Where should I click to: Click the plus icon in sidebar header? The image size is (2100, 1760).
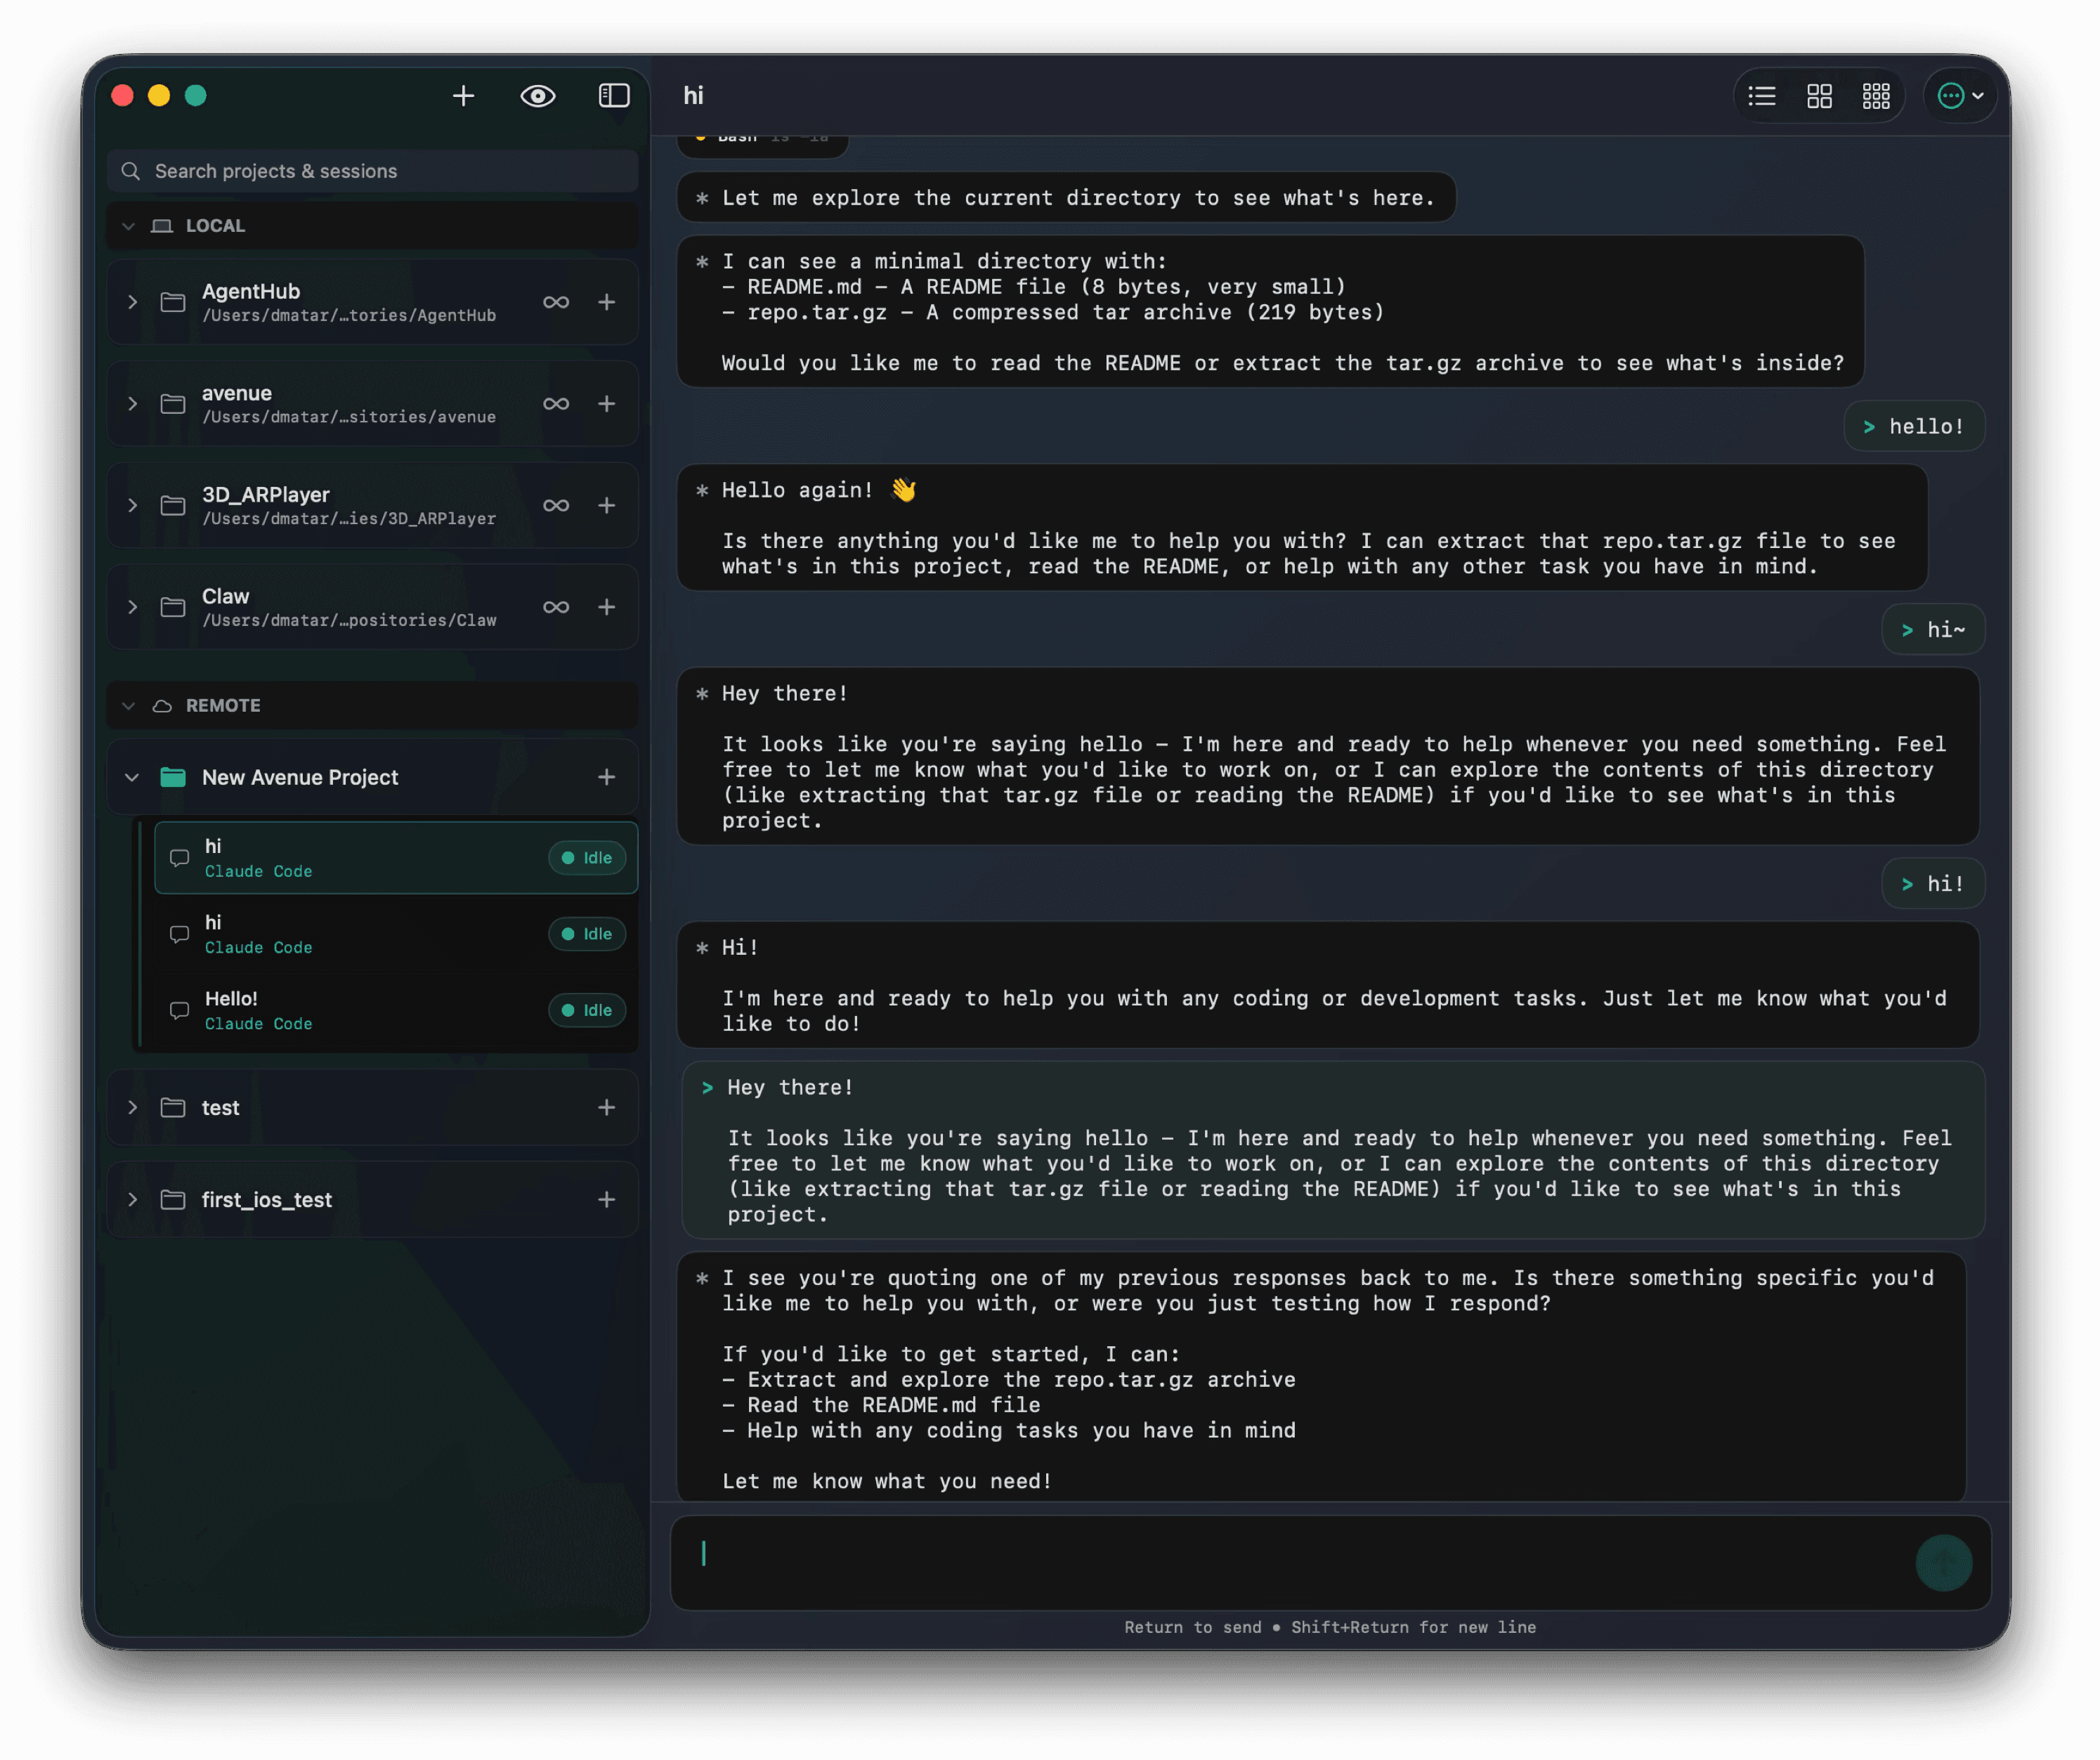(x=463, y=96)
